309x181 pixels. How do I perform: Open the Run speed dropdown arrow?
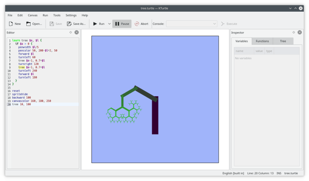point(109,24)
